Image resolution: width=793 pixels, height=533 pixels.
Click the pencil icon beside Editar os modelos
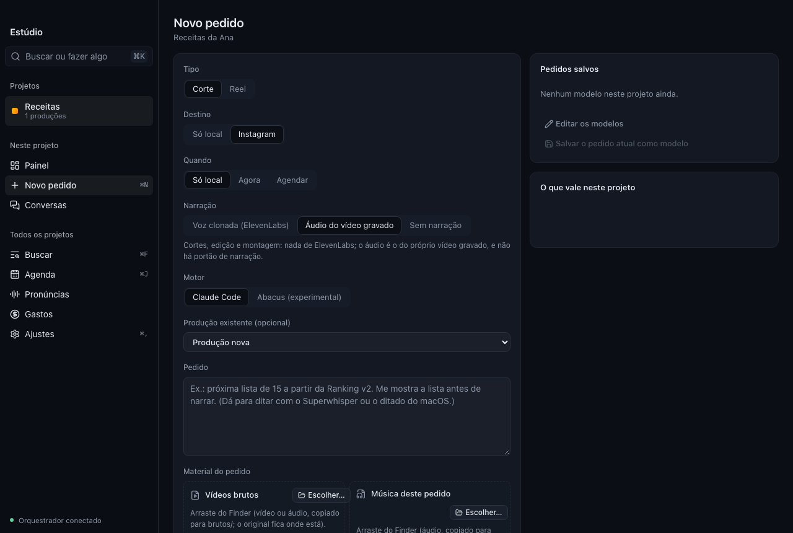[549, 124]
